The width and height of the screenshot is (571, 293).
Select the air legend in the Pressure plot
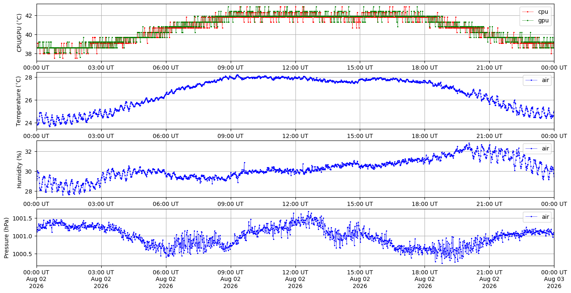(x=537, y=216)
